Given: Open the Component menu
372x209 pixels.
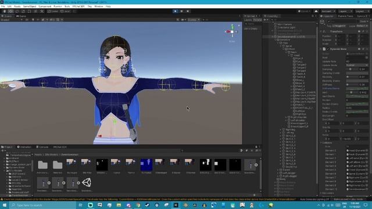Looking at the screenshot, I should tap(45, 6).
